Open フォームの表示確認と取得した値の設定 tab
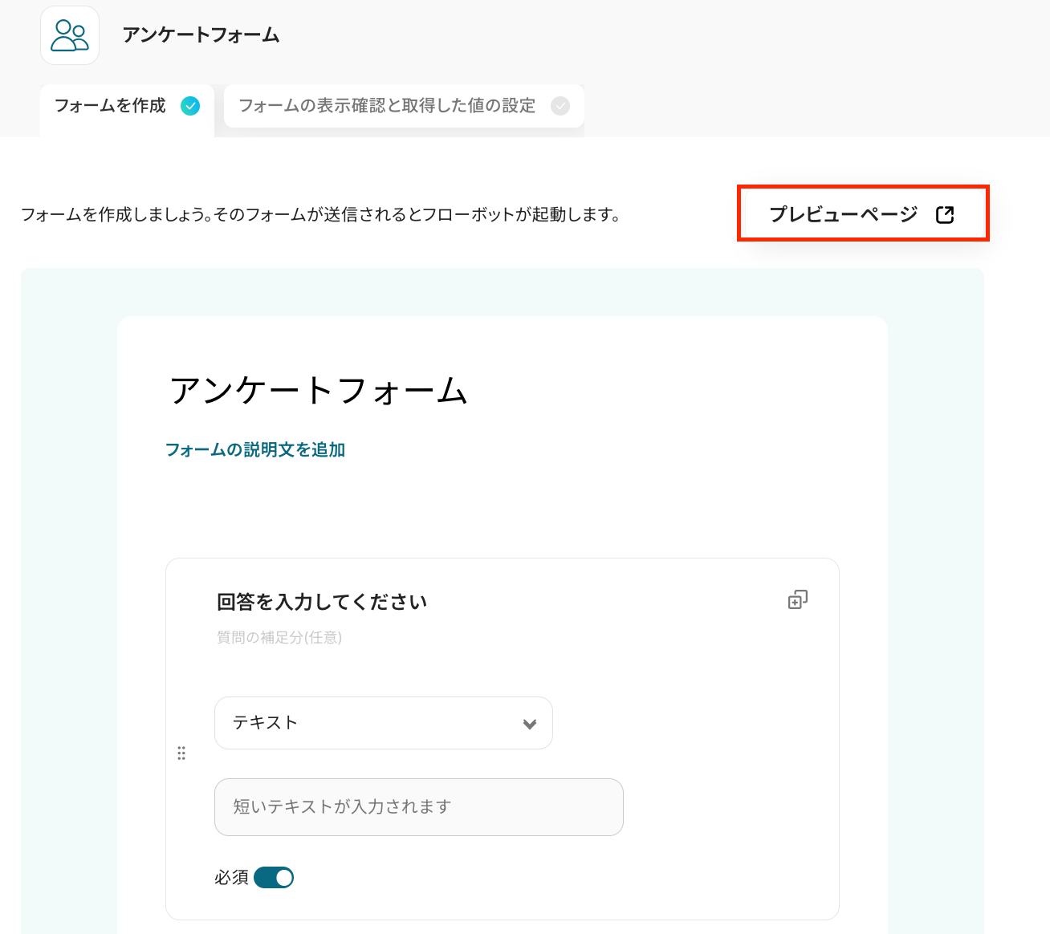Screen dimensions: 1050x934 (x=387, y=106)
